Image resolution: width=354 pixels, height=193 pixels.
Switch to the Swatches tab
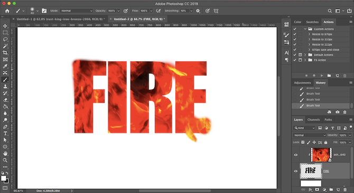point(312,22)
